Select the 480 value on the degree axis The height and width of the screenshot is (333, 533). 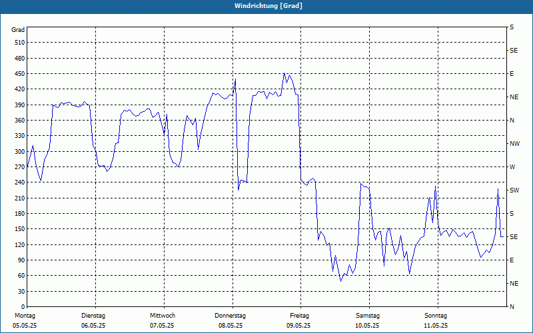pyautogui.click(x=20, y=58)
